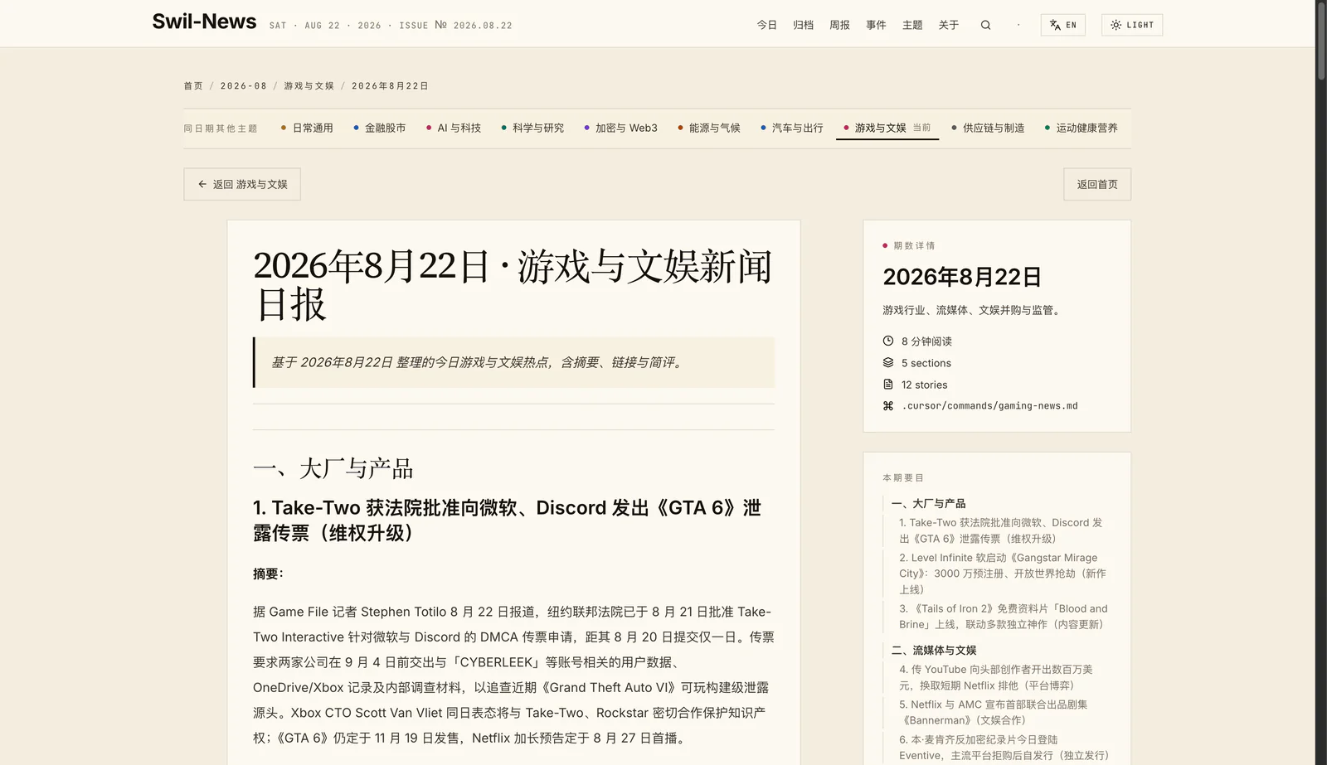Open the AI 与科技 topic tab
The width and height of the screenshot is (1327, 765).
pyautogui.click(x=454, y=128)
